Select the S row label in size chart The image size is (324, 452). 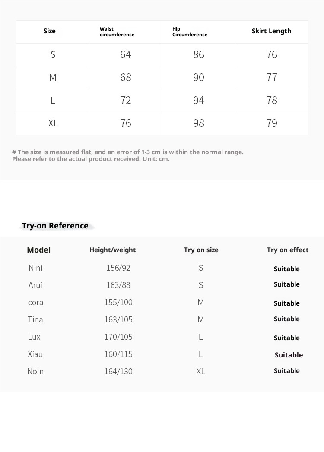(x=53, y=54)
